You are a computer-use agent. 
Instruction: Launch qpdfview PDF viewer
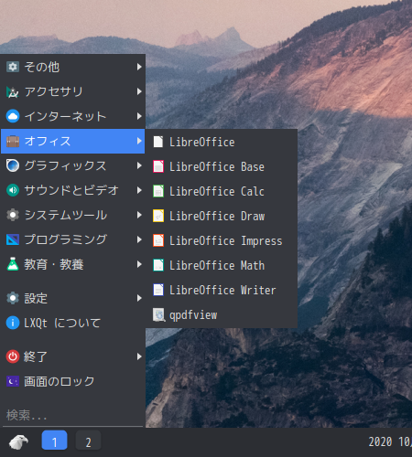coord(222,314)
